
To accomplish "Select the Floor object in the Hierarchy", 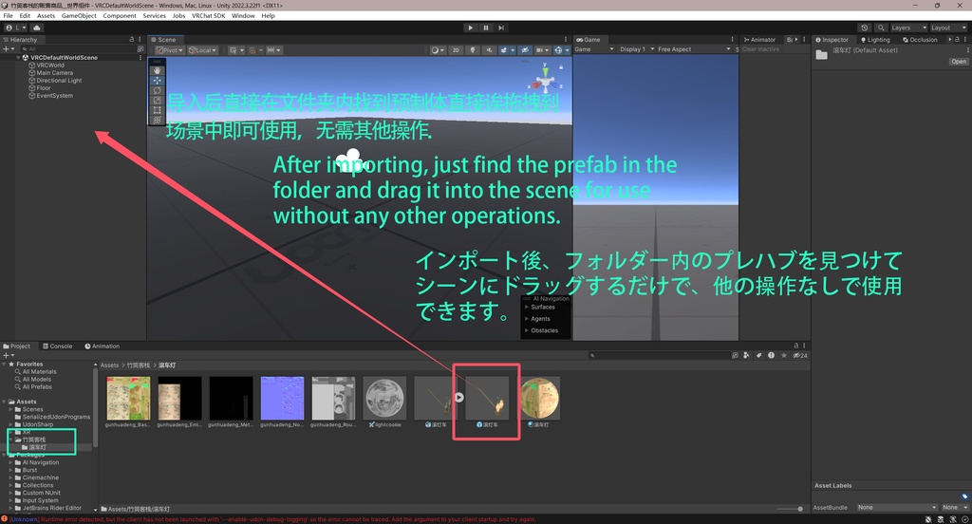I will point(44,88).
